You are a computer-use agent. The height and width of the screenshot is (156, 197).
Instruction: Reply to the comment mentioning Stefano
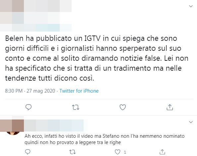point(28,152)
